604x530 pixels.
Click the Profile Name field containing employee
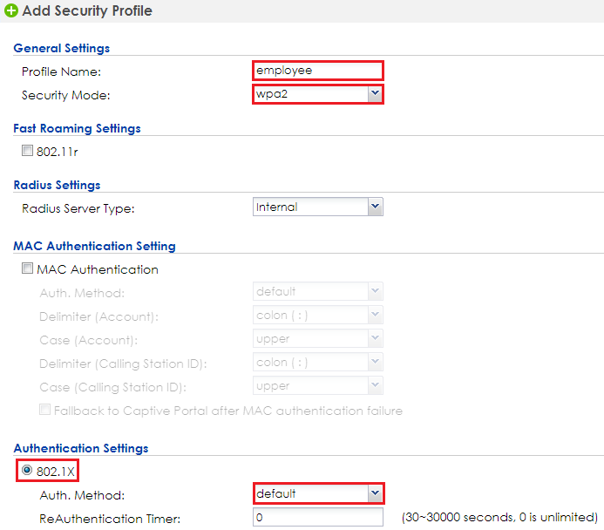tap(318, 71)
